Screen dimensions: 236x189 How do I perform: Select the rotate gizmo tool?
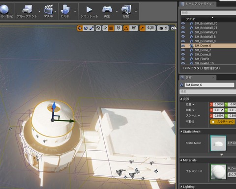(x=86, y=28)
